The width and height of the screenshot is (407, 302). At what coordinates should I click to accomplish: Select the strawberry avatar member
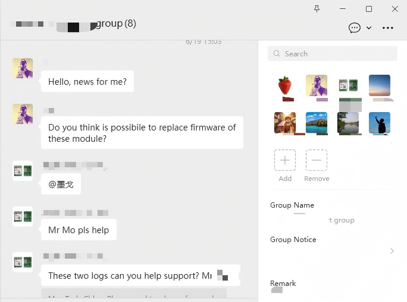point(285,85)
